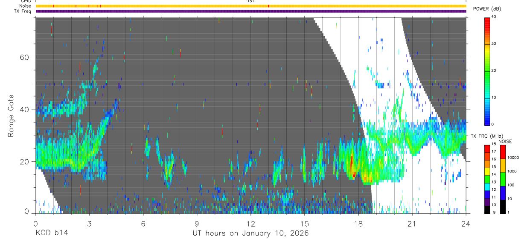Click the TX FRQ (MHz) legend title
Screen dimensions: 524x242
pos(487,136)
